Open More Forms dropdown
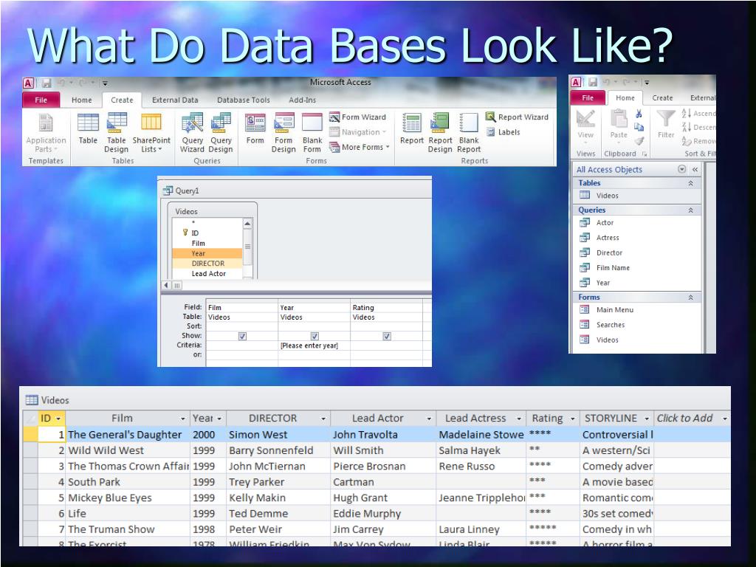The width and height of the screenshot is (756, 567). click(360, 147)
